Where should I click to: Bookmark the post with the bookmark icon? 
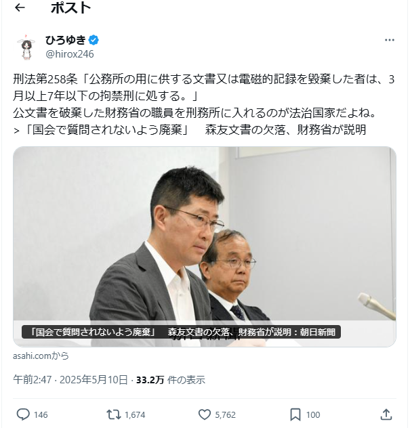coord(295,414)
